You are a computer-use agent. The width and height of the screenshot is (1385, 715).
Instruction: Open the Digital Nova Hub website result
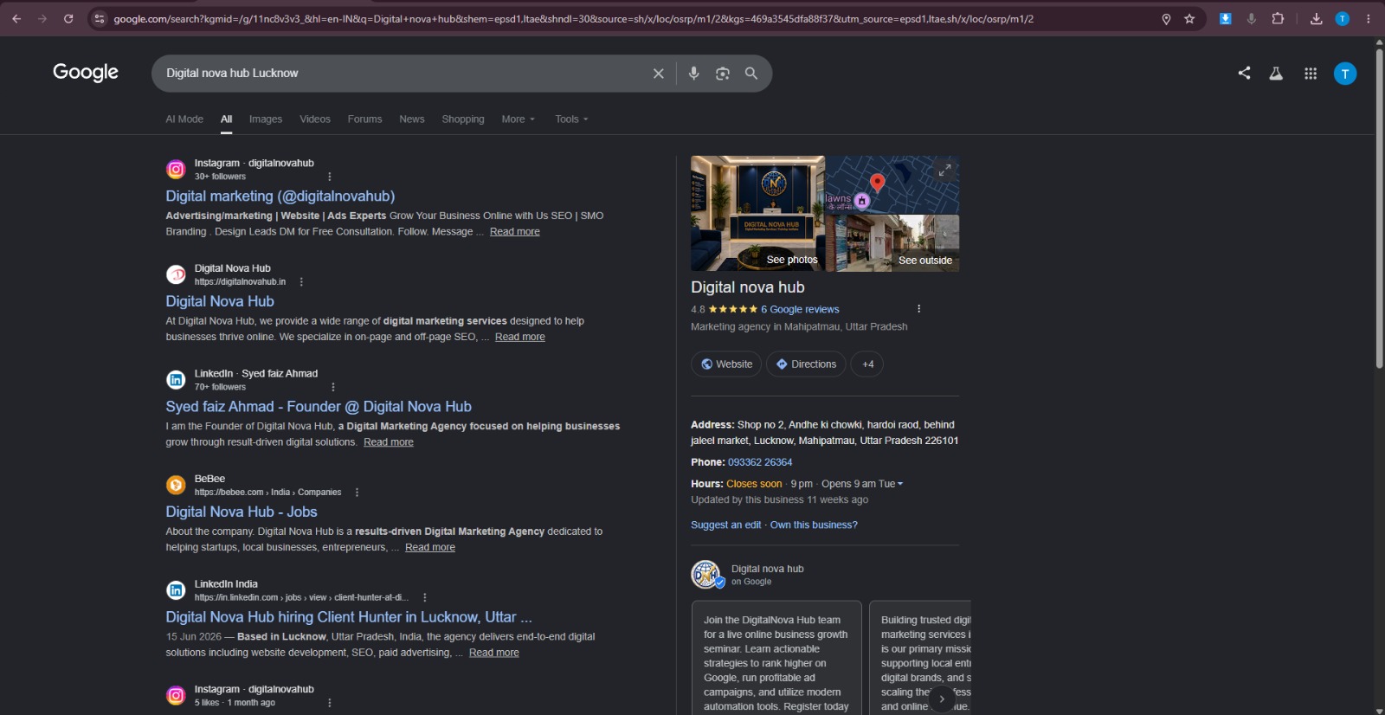[220, 301]
